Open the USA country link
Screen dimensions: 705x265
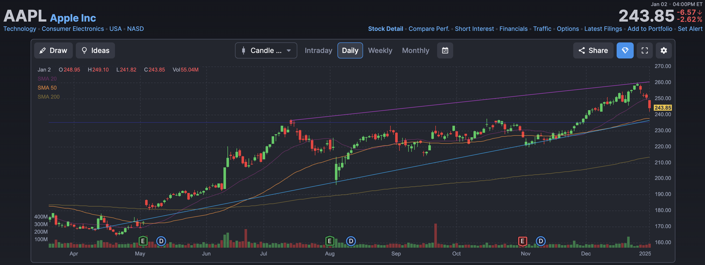115,29
